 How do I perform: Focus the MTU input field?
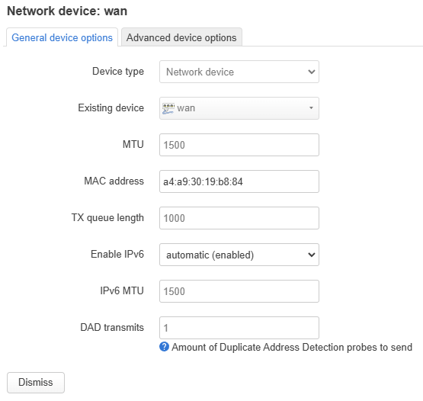pyautogui.click(x=239, y=145)
